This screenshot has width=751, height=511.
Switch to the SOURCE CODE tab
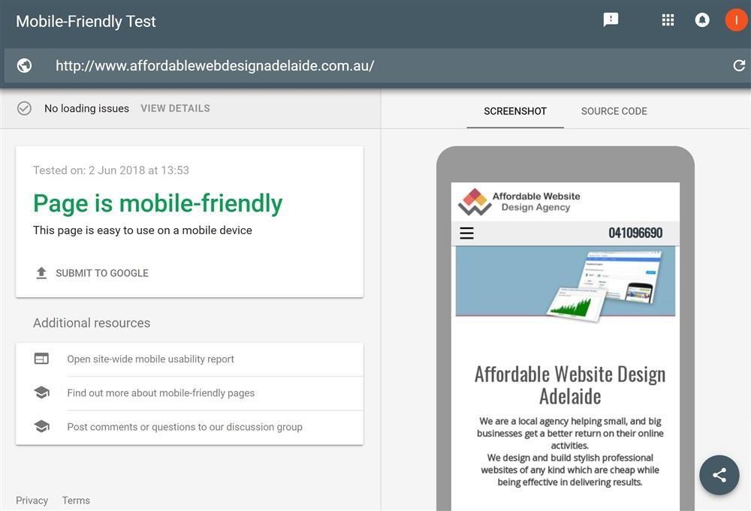614,111
